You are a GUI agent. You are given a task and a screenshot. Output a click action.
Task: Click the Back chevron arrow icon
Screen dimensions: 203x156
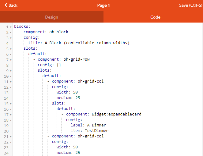(x=6, y=5)
